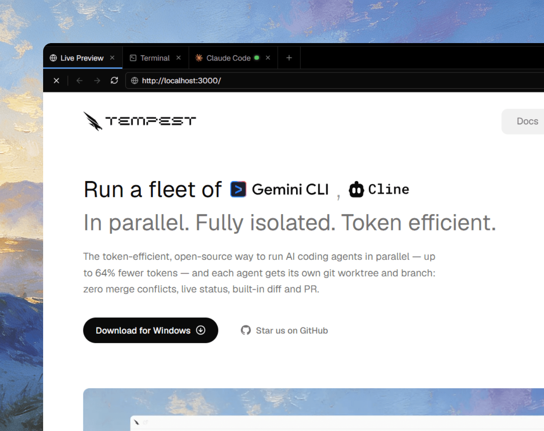Viewport: 544px width, 431px height.
Task: Click the localhost:3000 address field
Action: click(335, 80)
